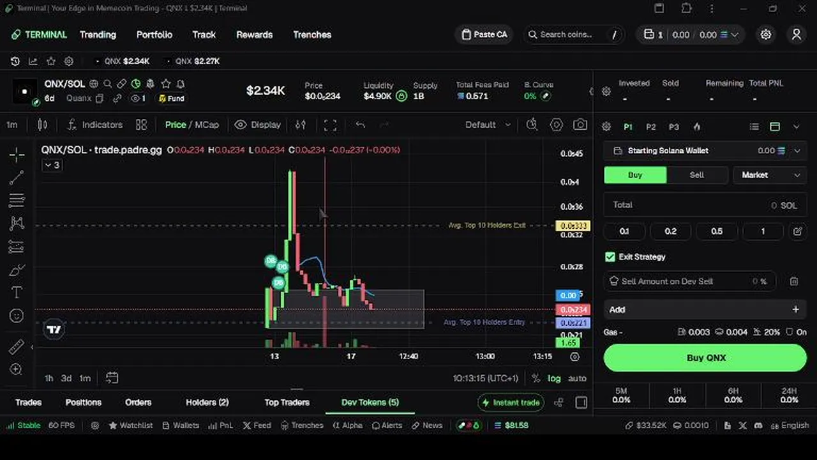Viewport: 817px width, 460px height.
Task: Toggle auto scale on the chart
Action: click(577, 378)
